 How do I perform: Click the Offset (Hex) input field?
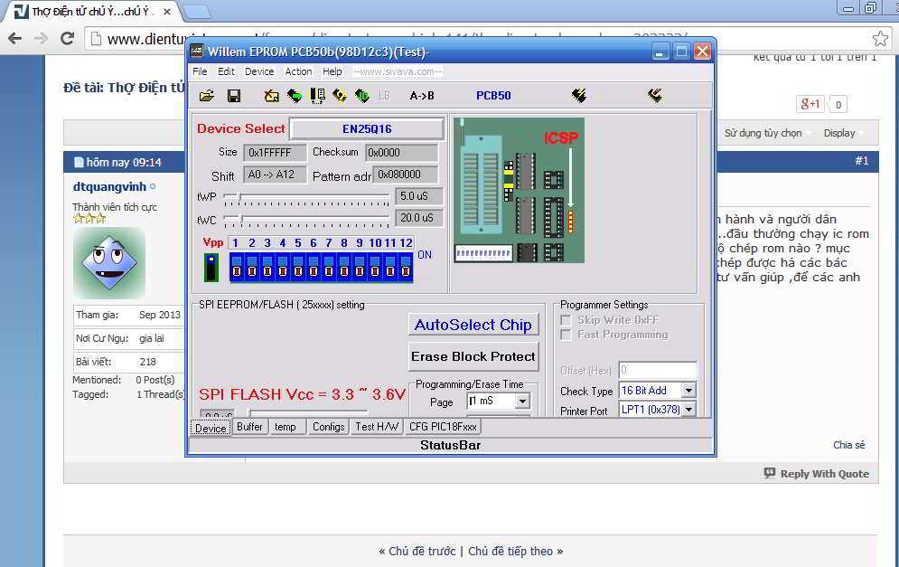click(x=658, y=370)
